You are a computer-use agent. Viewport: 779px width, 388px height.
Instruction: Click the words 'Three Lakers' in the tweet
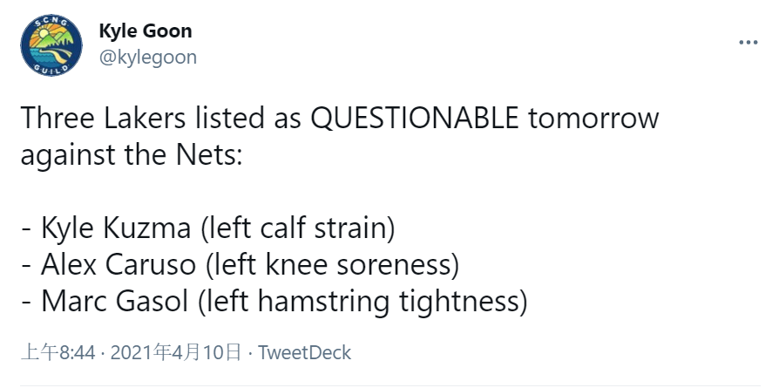click(x=103, y=119)
